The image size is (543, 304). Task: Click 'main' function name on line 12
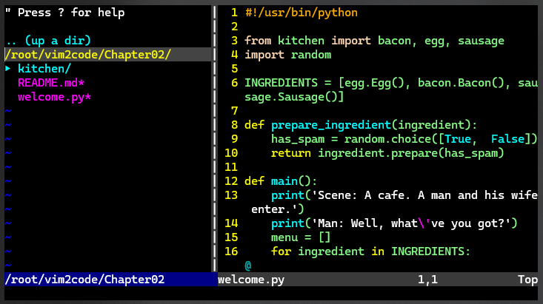[x=284, y=181]
